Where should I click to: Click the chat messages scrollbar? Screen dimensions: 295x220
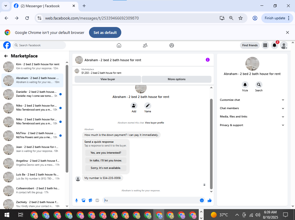point(211,144)
